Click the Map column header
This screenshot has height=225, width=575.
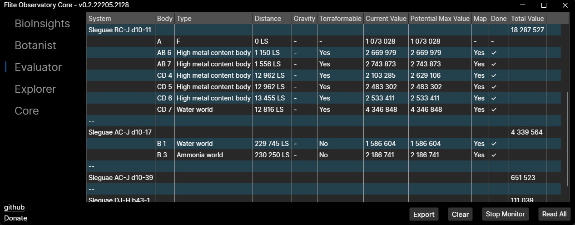(480, 19)
